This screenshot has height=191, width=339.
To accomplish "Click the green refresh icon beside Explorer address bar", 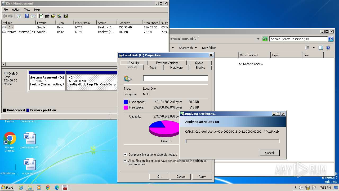I will [x=265, y=39].
